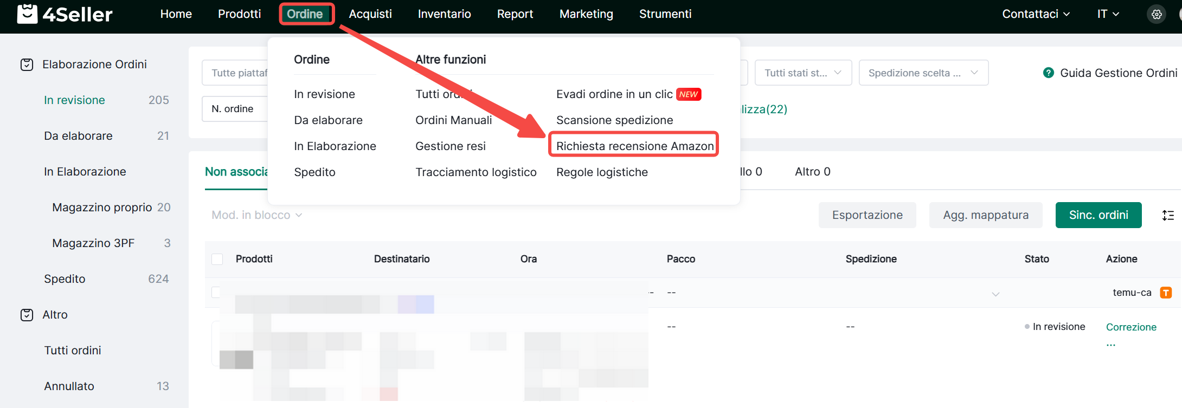Open the row height list settings icon
The image size is (1182, 408).
coord(1168,216)
